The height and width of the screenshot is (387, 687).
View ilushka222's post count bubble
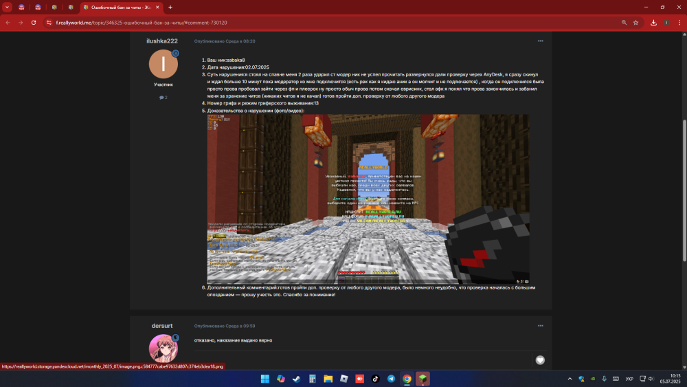point(164,98)
